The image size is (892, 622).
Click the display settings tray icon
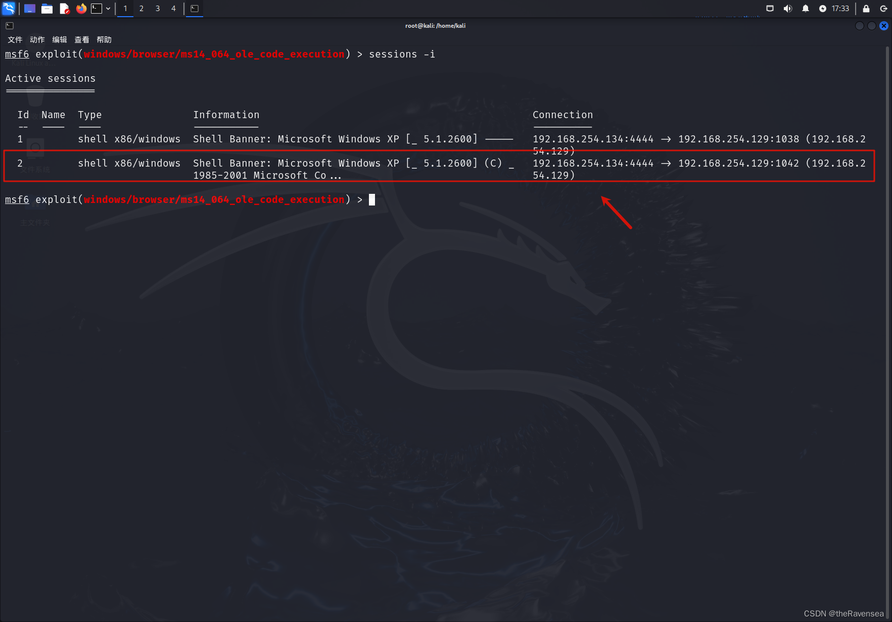point(770,9)
